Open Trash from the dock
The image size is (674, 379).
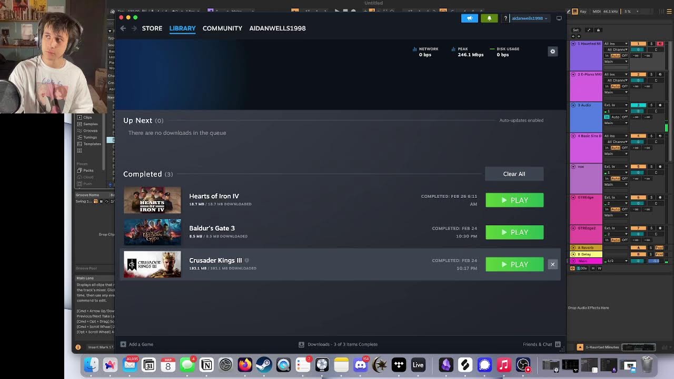[647, 365]
